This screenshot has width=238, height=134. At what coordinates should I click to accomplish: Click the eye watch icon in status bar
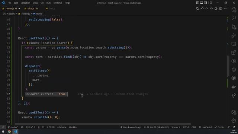[x=22, y=127]
